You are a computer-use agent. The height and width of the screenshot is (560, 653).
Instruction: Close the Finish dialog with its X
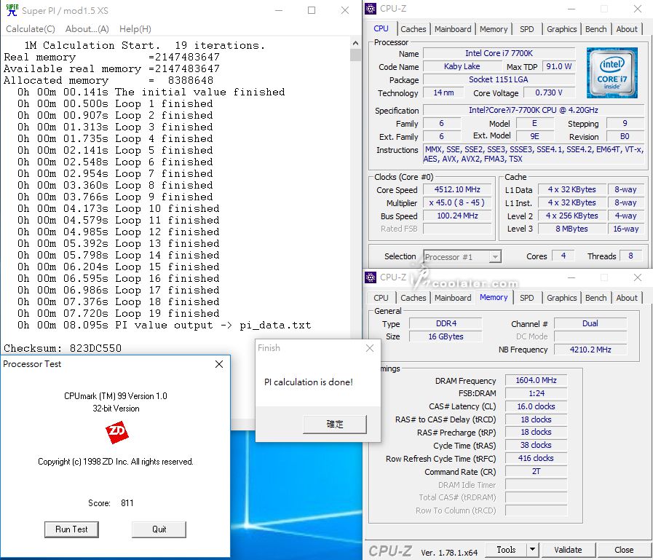pyautogui.click(x=369, y=348)
